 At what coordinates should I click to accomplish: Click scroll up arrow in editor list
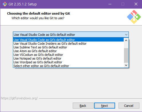click(x=126, y=40)
